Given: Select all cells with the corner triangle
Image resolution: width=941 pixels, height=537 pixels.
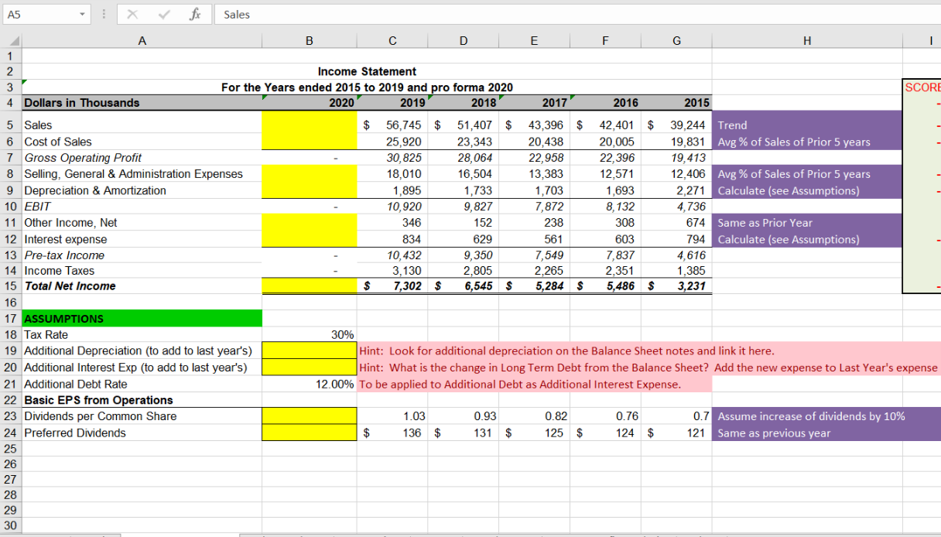Looking at the screenshot, I should pyautogui.click(x=14, y=40).
